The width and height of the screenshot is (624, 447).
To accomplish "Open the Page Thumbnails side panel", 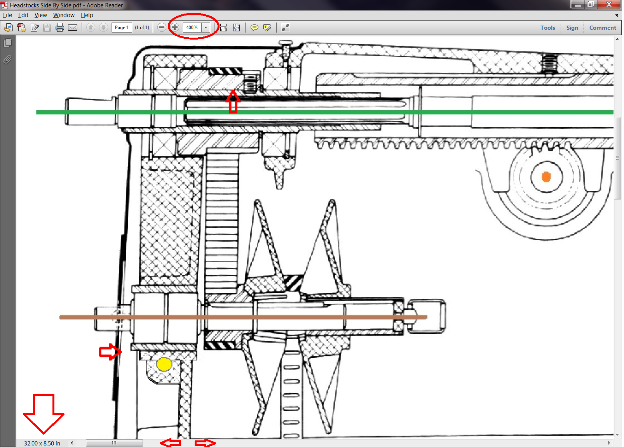I will (x=7, y=43).
